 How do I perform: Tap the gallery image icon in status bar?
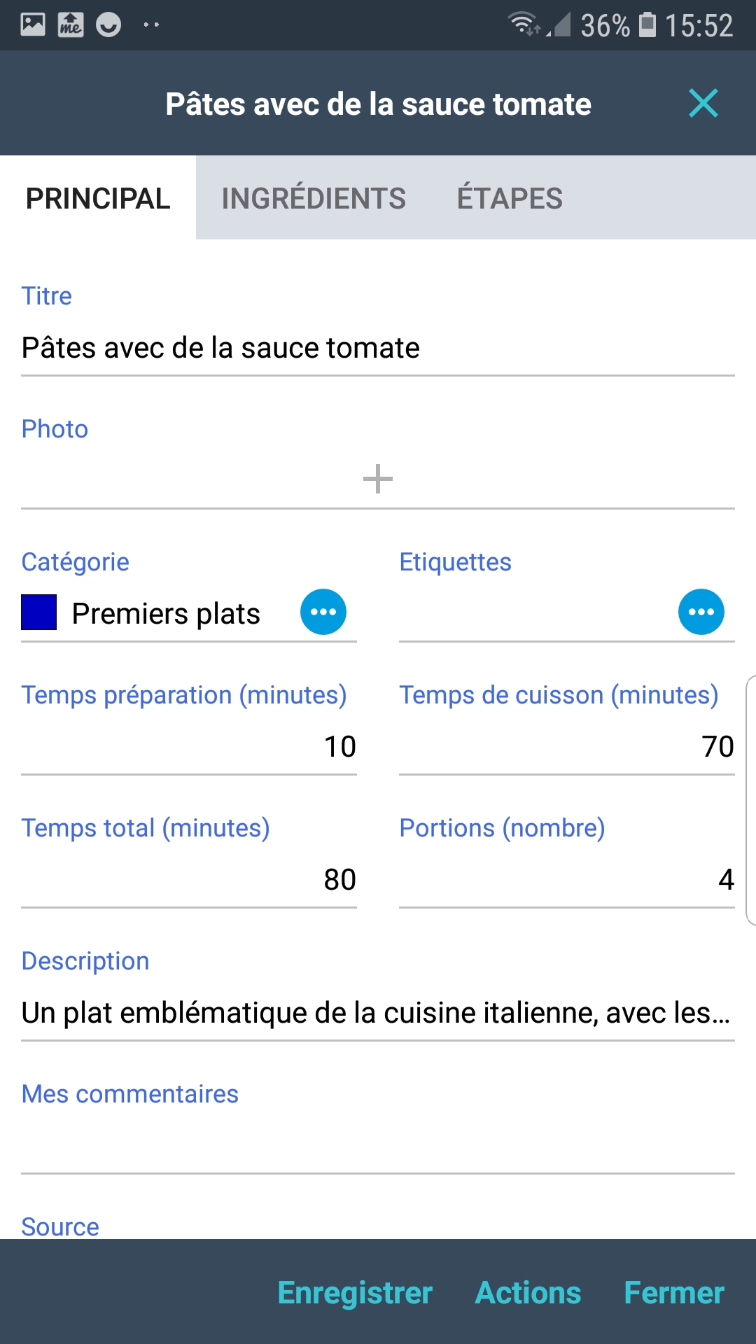pos(33,25)
